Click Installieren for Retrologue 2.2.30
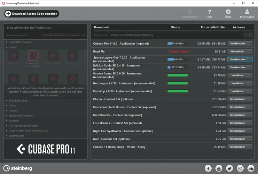Image resolution: width=258 pixels, height=174 pixels. (x=237, y=83)
